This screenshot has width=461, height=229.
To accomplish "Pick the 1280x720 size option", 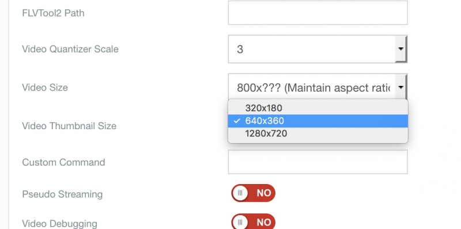I will click(318, 134).
